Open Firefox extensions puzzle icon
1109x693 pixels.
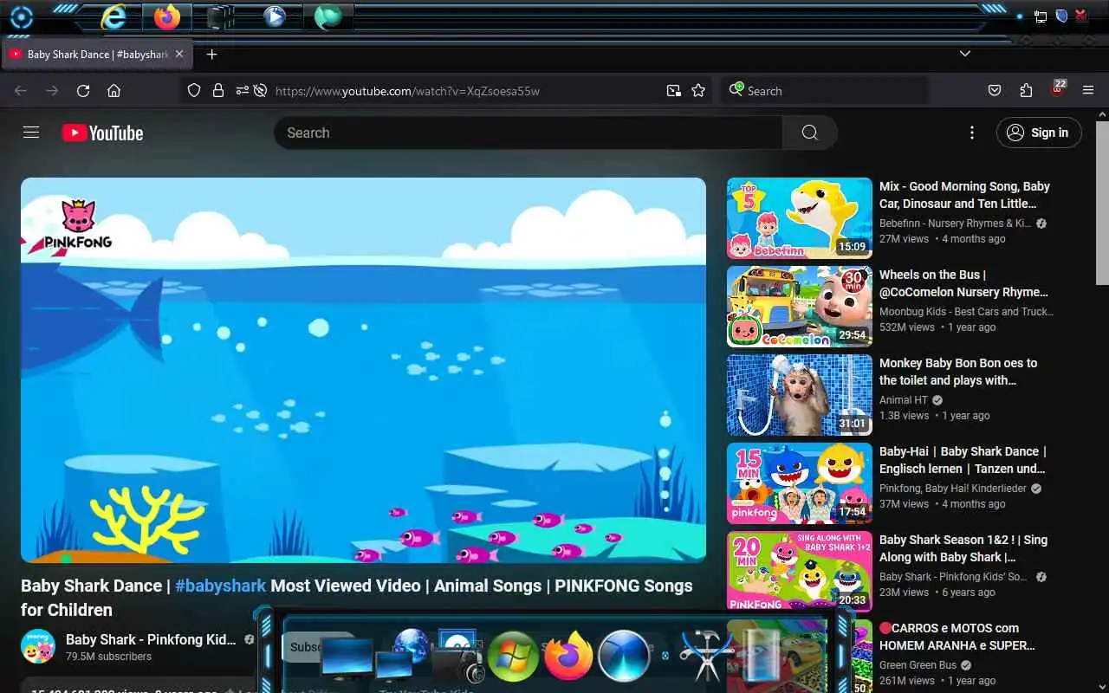coord(1026,90)
